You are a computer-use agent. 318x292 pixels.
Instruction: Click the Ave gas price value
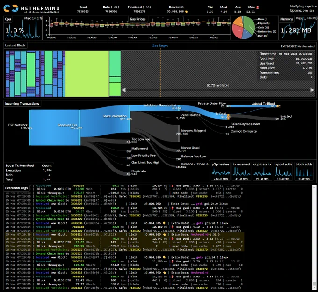tap(238, 12)
